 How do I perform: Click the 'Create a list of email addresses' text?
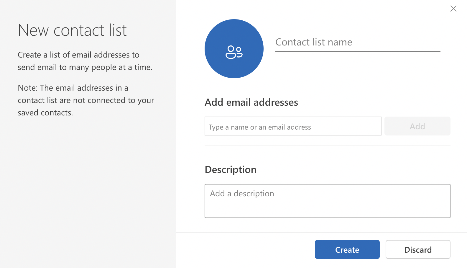(x=78, y=55)
